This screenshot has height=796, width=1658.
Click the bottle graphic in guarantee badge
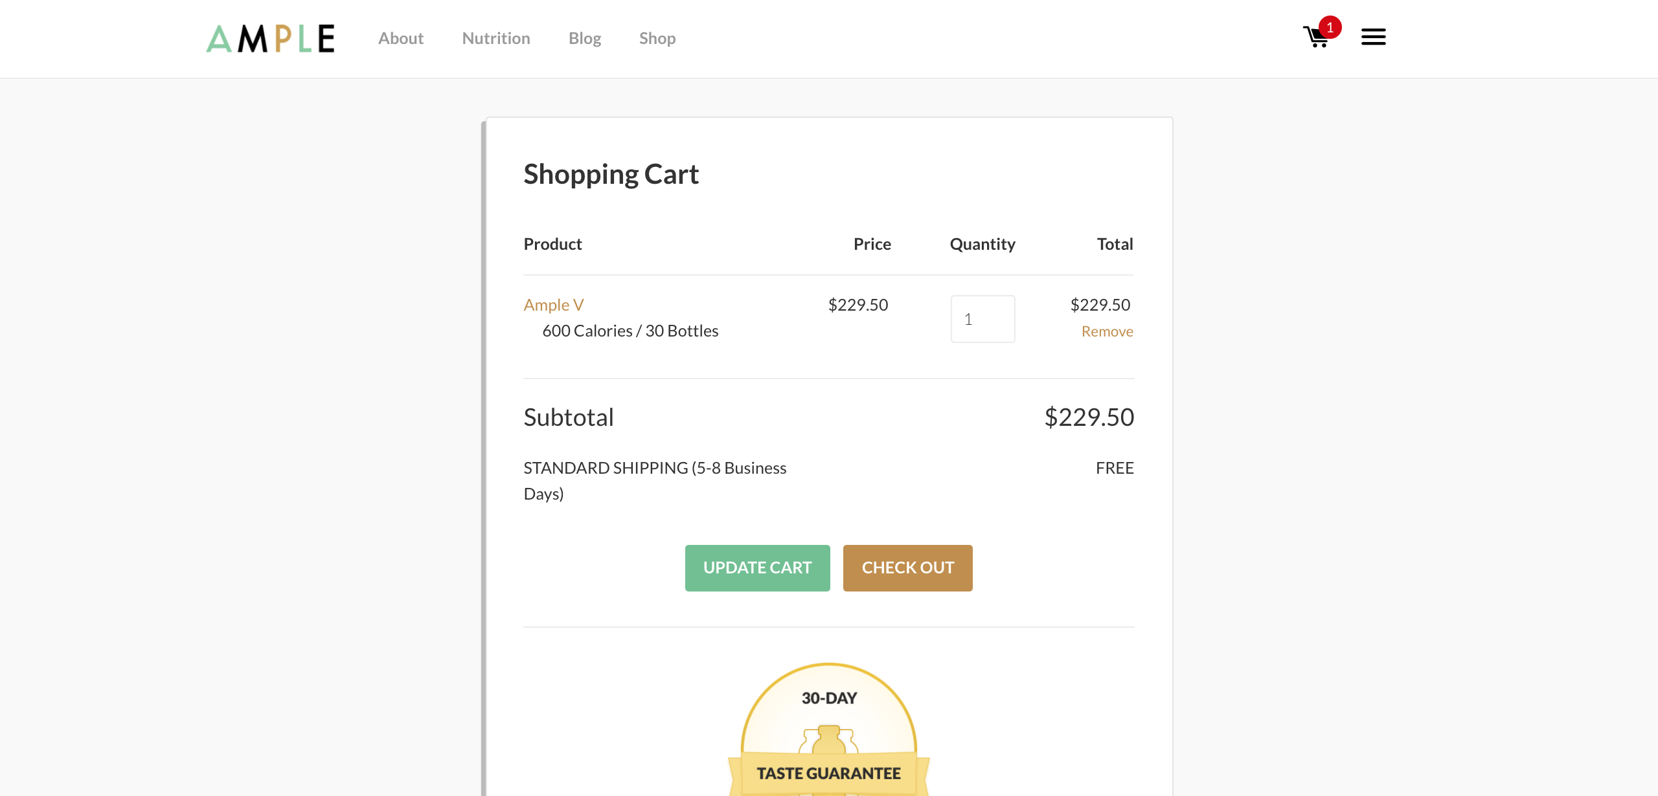click(828, 740)
